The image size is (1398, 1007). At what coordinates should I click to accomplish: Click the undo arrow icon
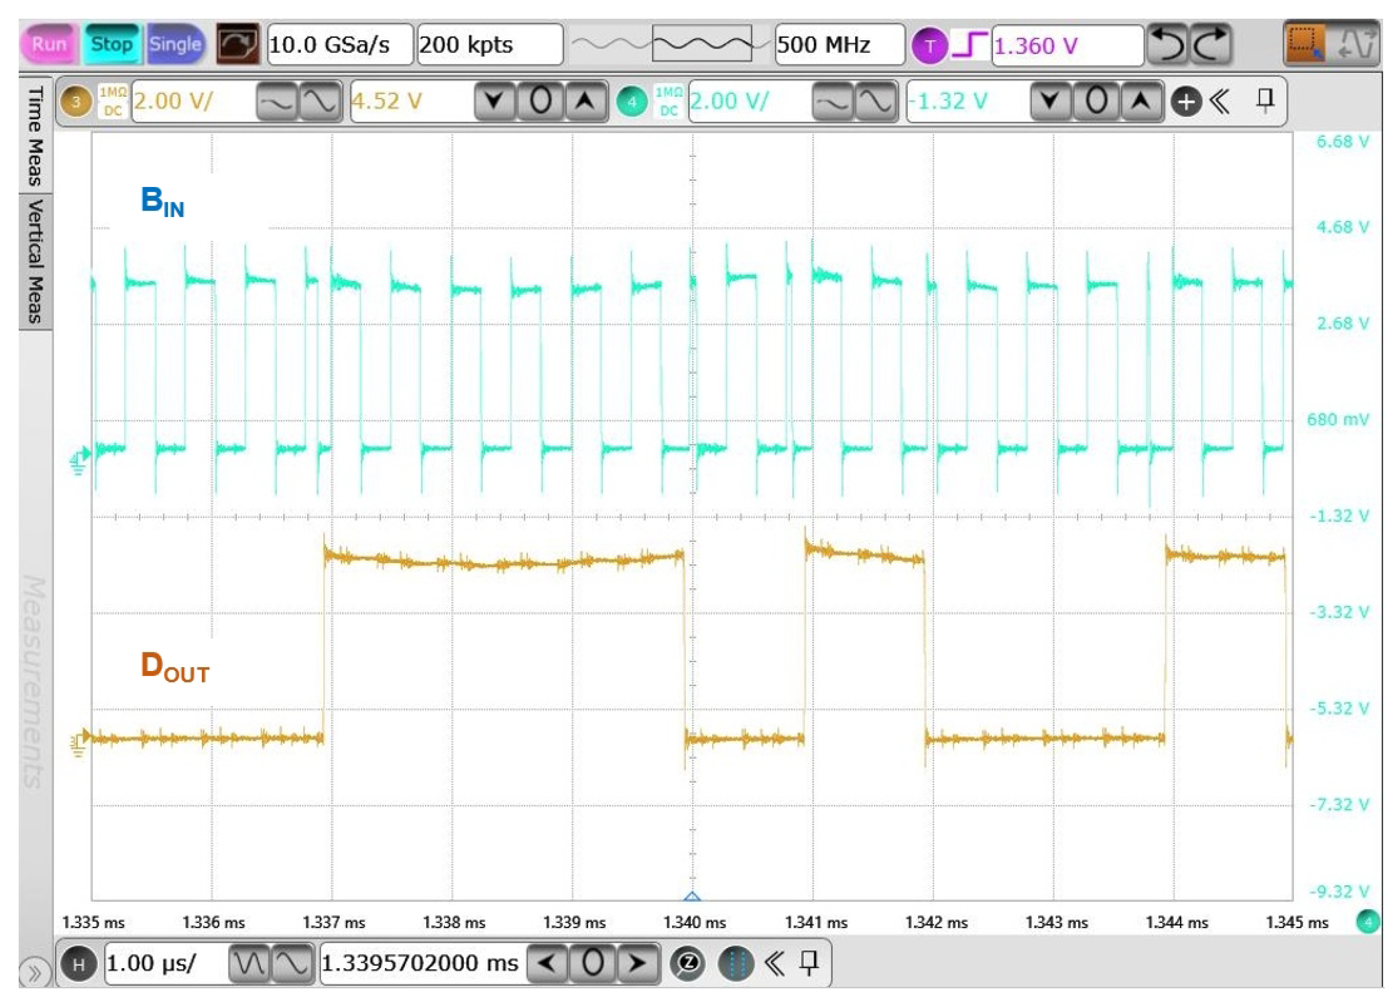pyautogui.click(x=1167, y=45)
